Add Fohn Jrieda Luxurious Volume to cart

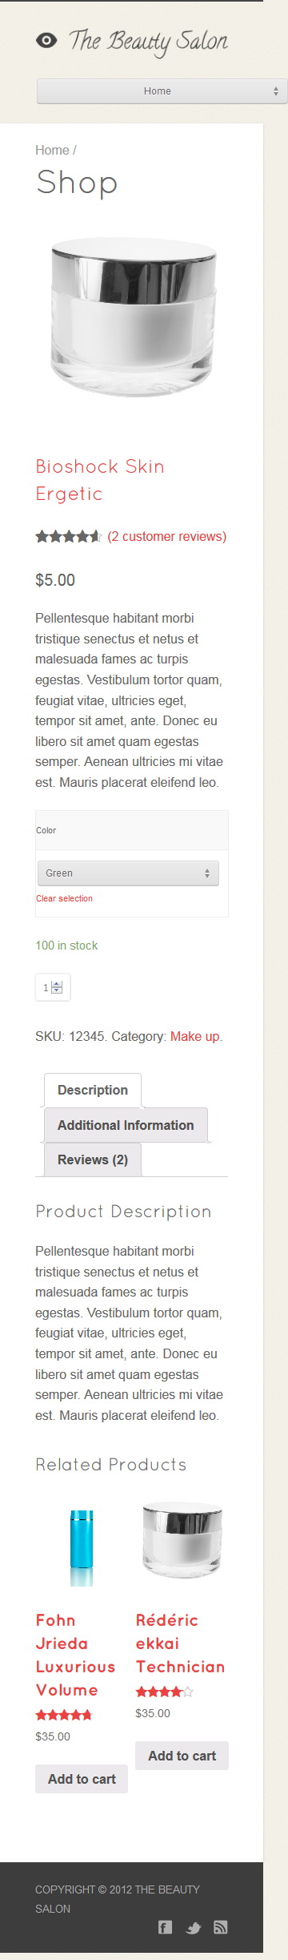point(82,1779)
